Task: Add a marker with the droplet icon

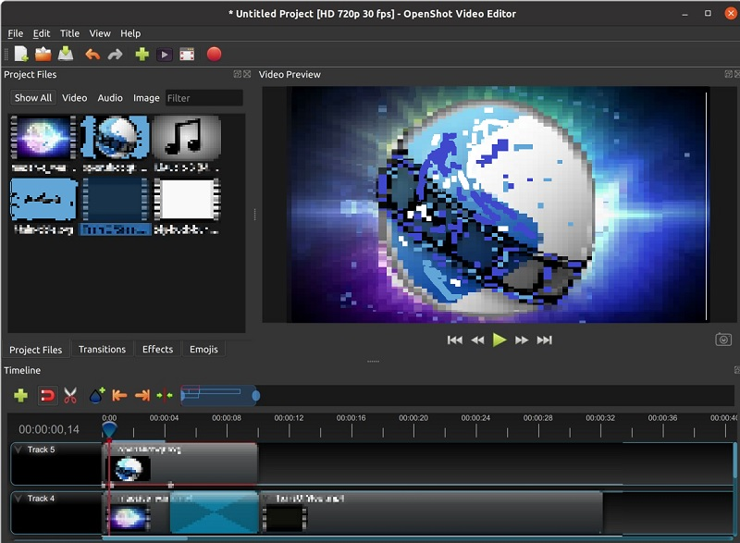Action: 97,395
